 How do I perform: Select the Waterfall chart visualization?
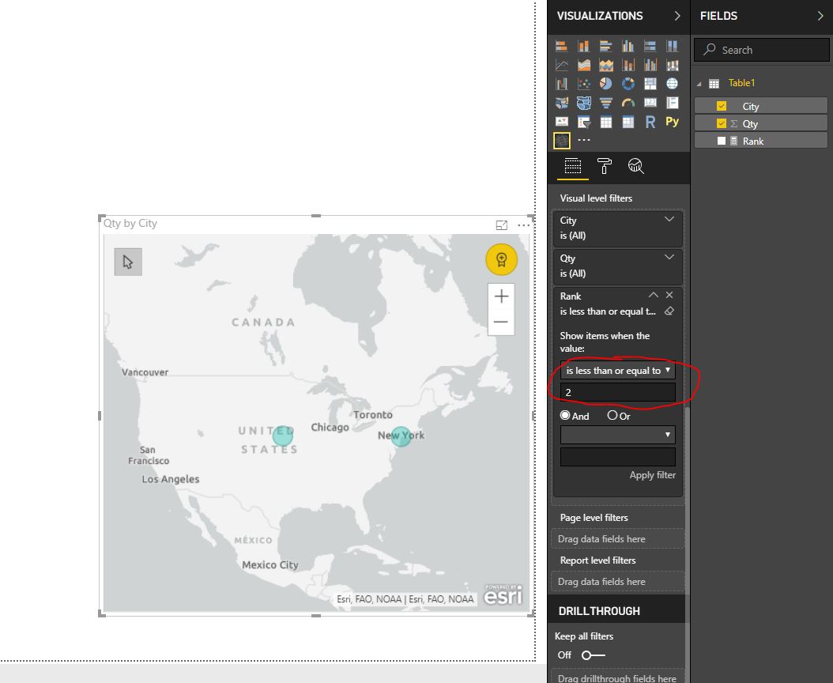[x=562, y=84]
